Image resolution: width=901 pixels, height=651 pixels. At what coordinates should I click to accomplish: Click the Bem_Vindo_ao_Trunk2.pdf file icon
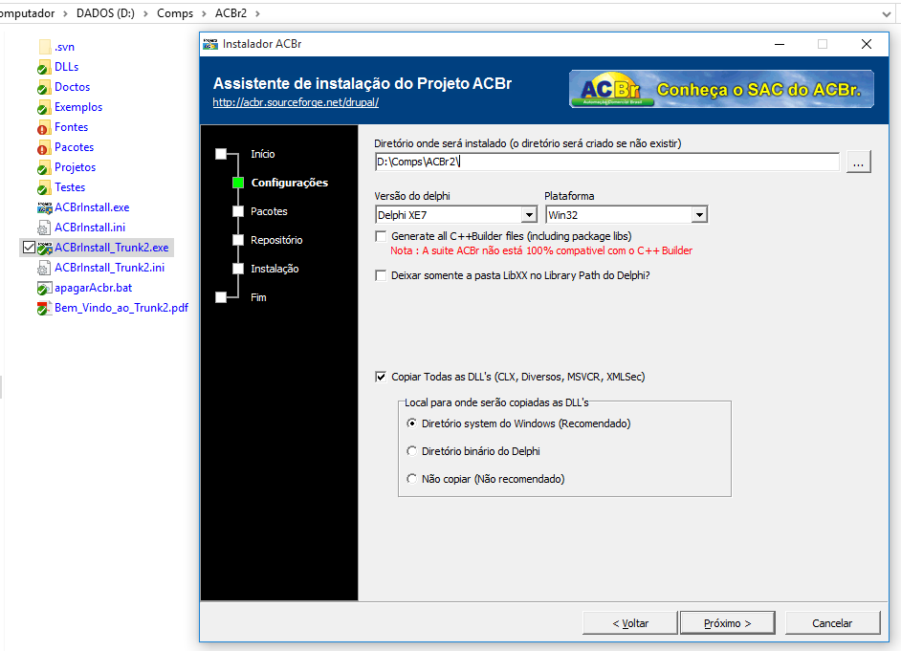pos(44,308)
